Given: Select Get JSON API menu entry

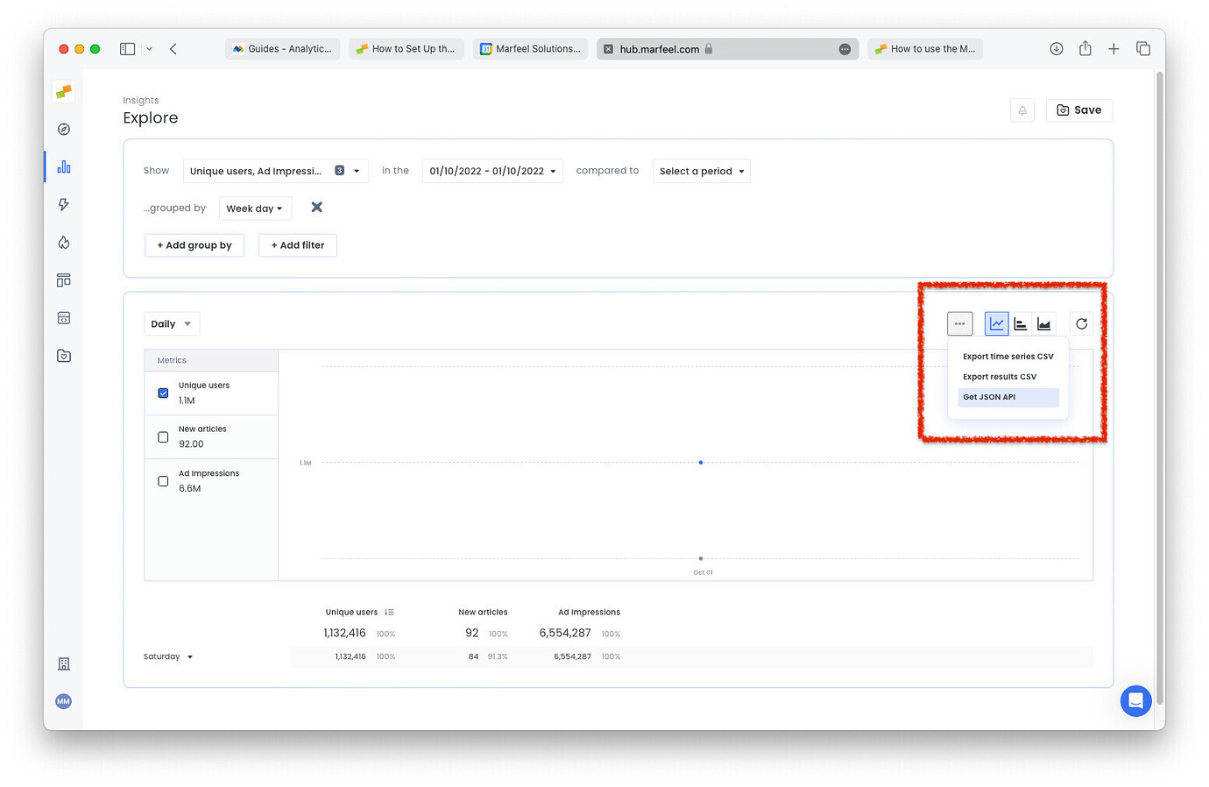Looking at the screenshot, I should pos(989,396).
